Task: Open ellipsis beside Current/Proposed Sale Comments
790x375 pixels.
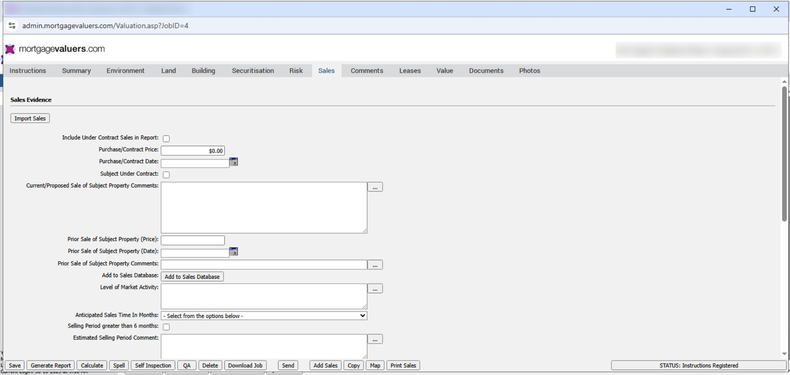Action: [x=375, y=187]
